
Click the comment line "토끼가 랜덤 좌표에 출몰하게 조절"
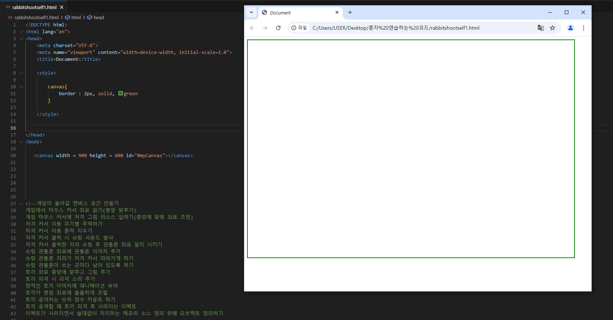pos(66,293)
